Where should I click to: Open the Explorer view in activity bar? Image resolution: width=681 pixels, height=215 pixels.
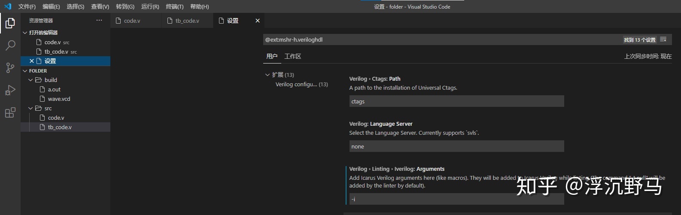(x=10, y=23)
